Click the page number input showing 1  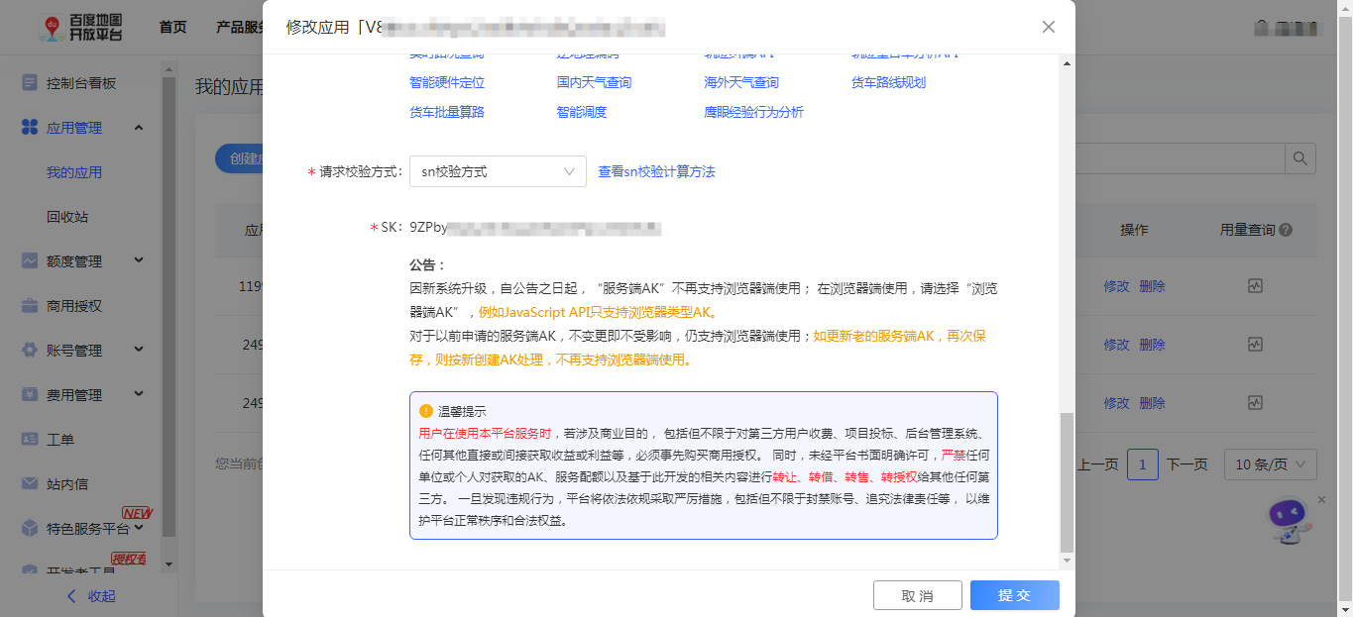(1143, 463)
